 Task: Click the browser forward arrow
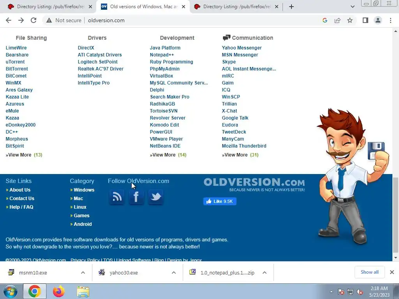pos(21,20)
